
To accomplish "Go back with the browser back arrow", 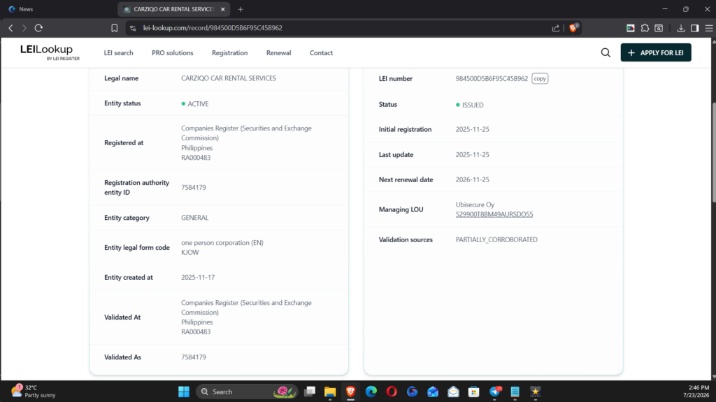I will pyautogui.click(x=11, y=28).
